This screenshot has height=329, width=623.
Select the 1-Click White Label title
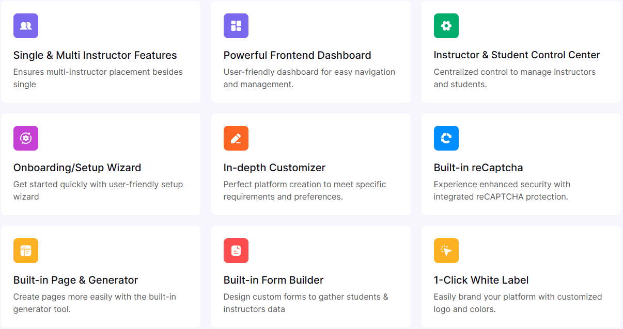coord(481,280)
